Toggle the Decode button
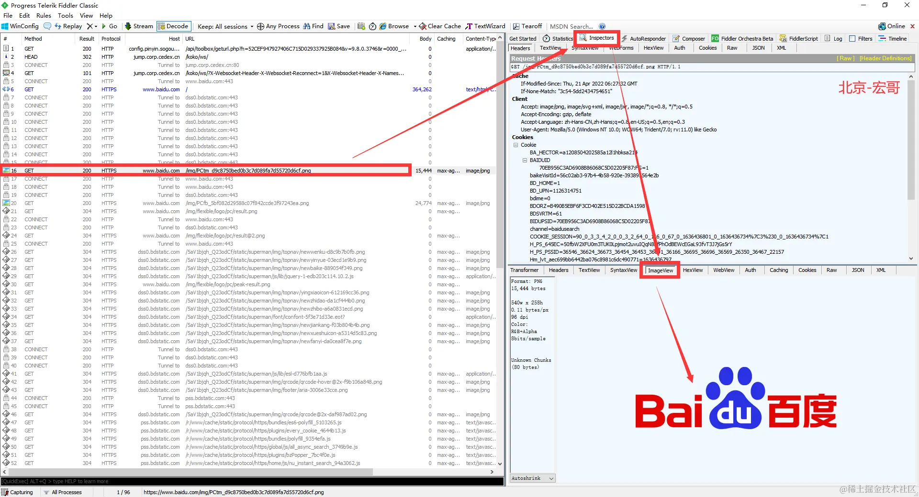 click(x=173, y=26)
